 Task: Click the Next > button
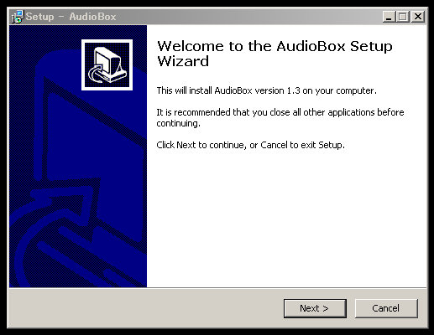click(x=315, y=308)
